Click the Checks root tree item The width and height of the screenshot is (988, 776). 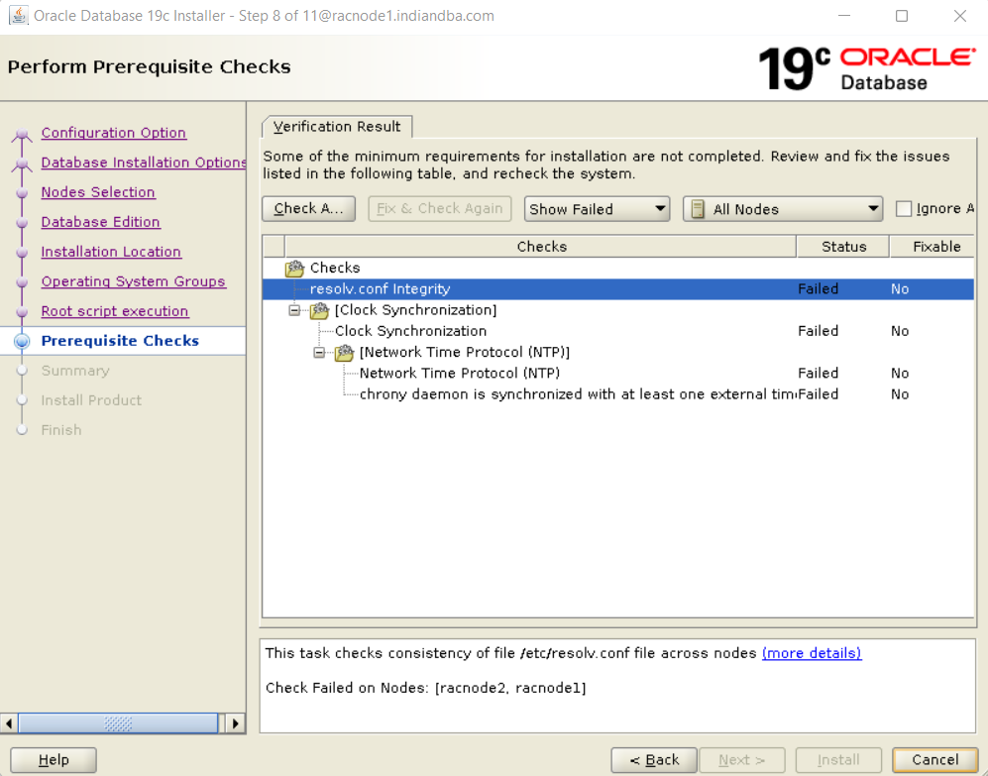(335, 268)
